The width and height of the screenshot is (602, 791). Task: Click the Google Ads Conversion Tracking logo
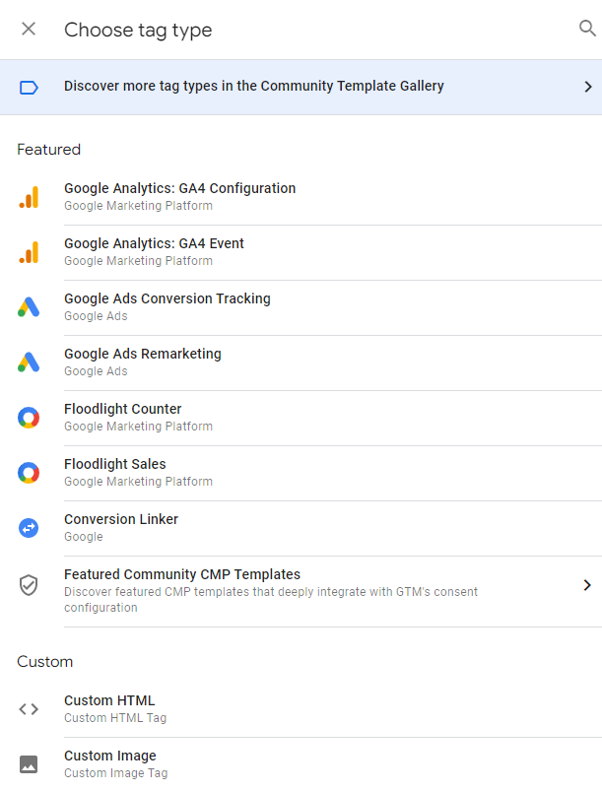(29, 306)
